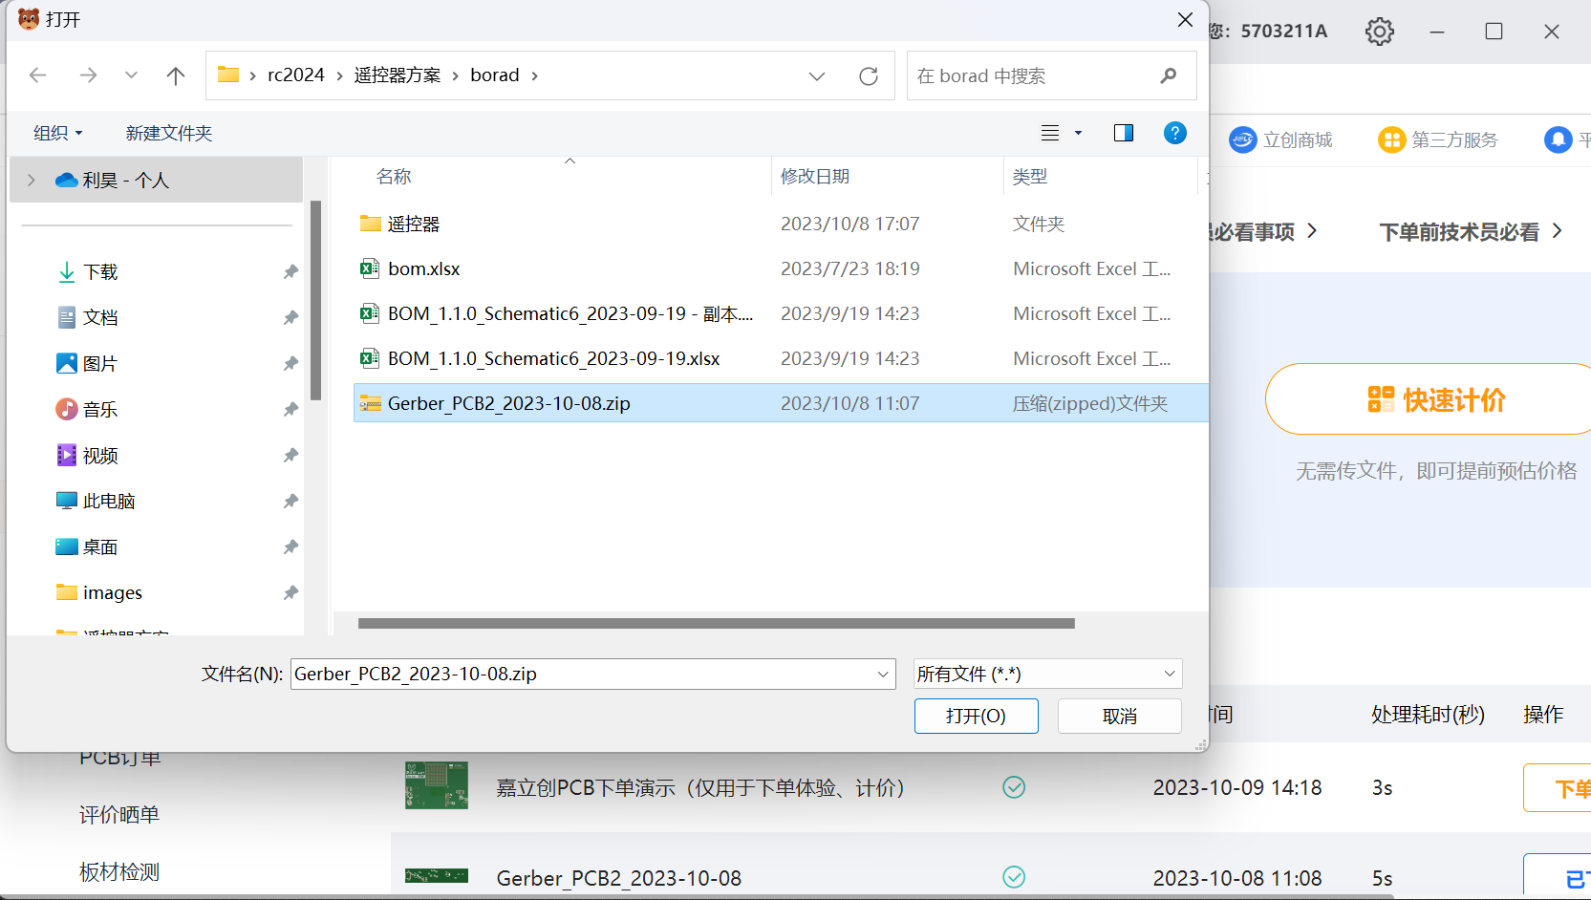Viewport: 1591px width, 900px height.
Task: Open 立创商城 in background window
Action: coord(1280,140)
